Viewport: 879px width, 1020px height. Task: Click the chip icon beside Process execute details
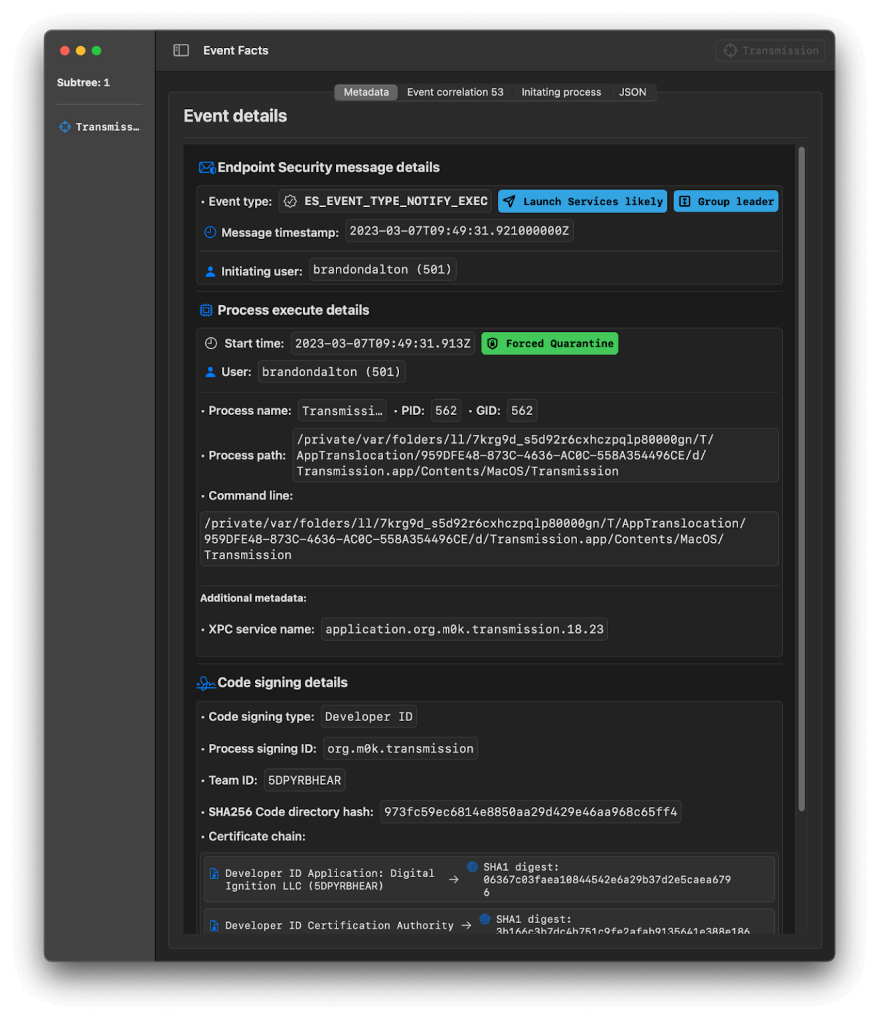(x=206, y=310)
